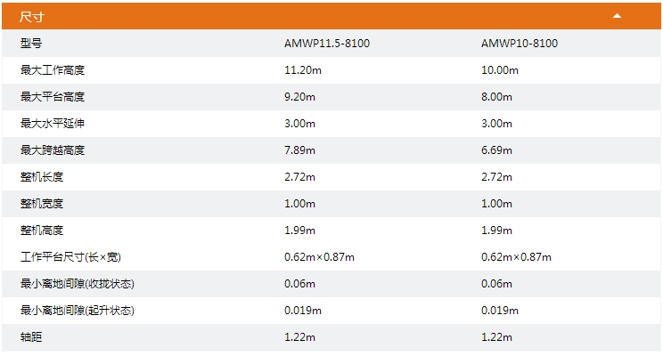Click the 11.20m working height value
Image resolution: width=663 pixels, height=356 pixels.
coord(303,69)
